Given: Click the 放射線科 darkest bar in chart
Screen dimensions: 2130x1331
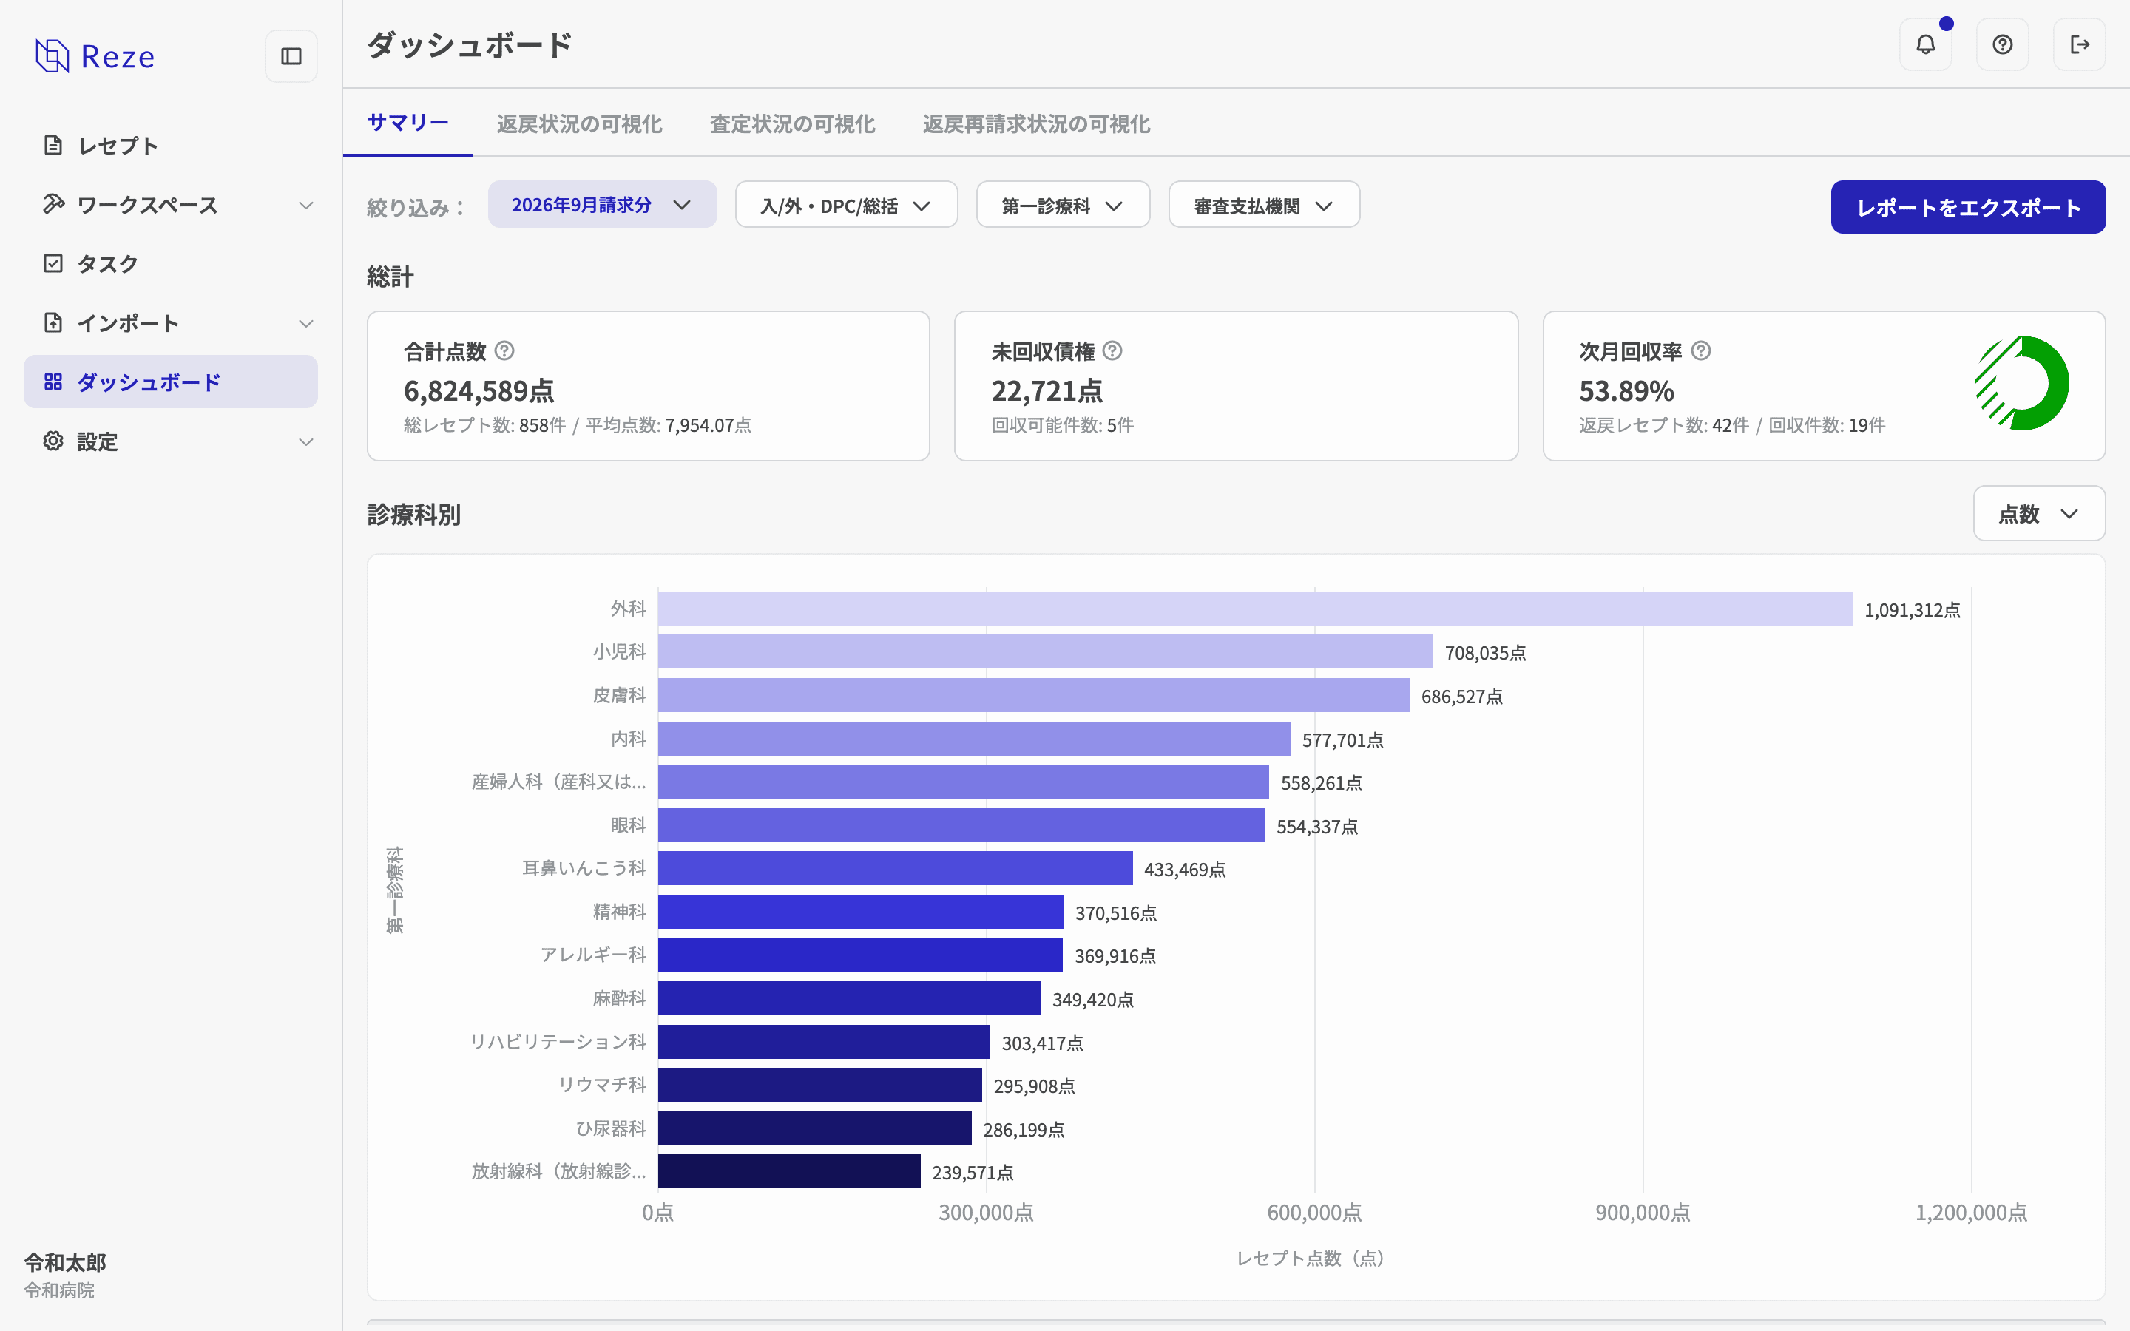Looking at the screenshot, I should pyautogui.click(x=790, y=1171).
